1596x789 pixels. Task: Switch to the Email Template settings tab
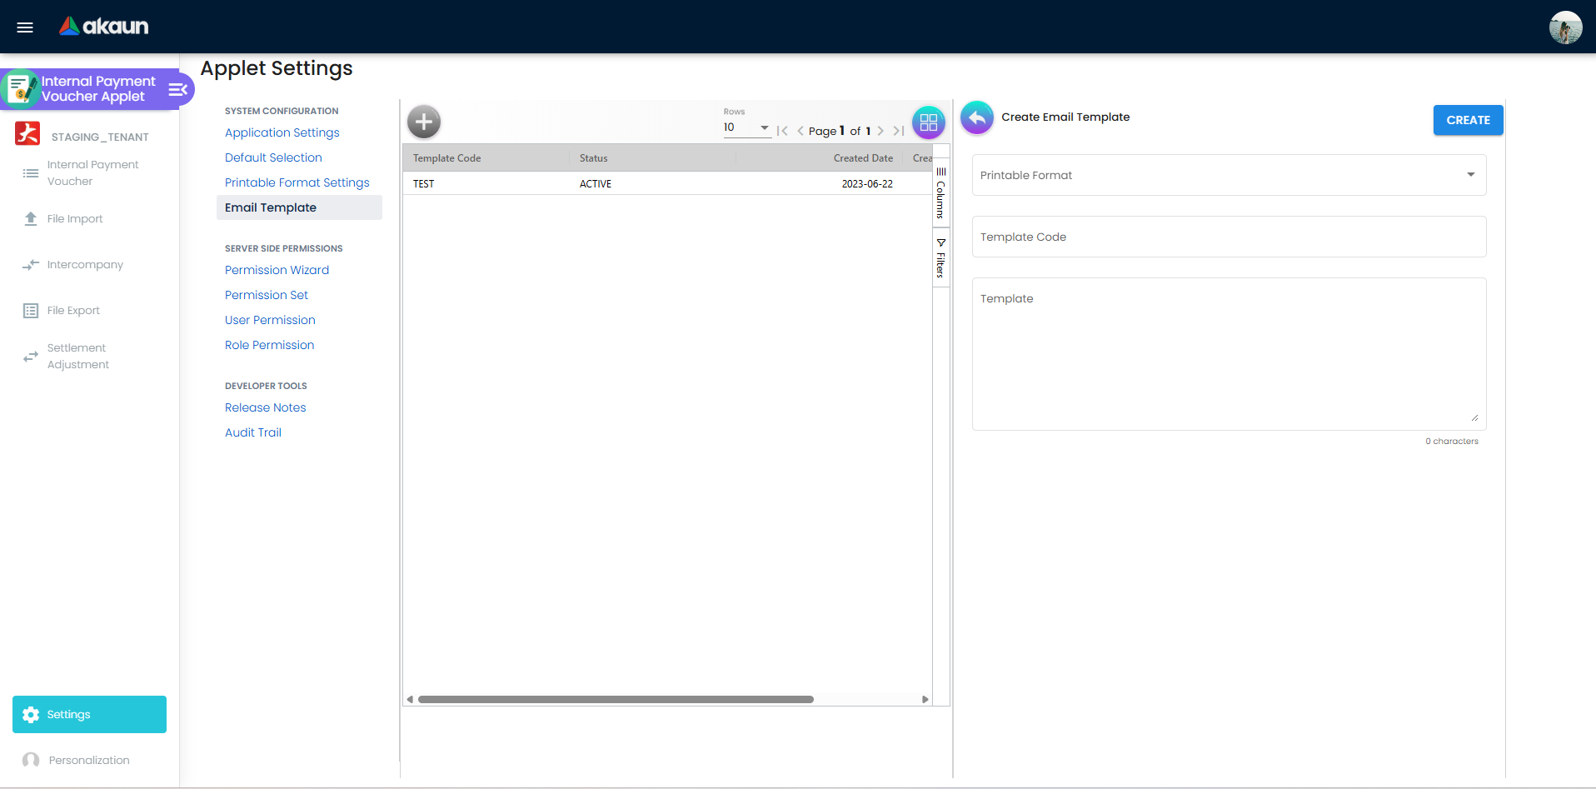pyautogui.click(x=270, y=207)
